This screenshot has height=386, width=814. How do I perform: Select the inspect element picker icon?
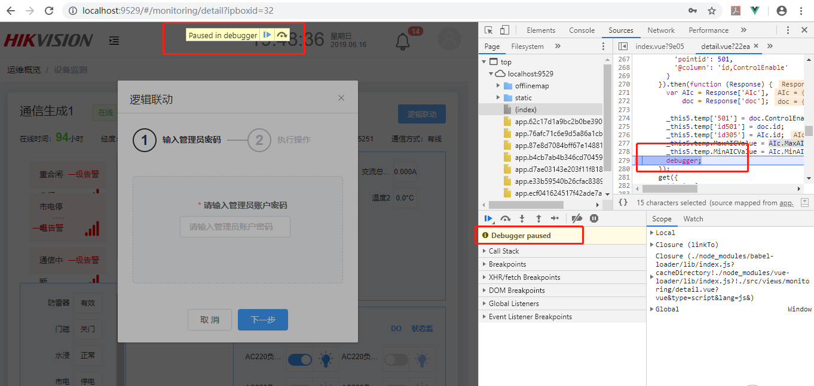(489, 30)
